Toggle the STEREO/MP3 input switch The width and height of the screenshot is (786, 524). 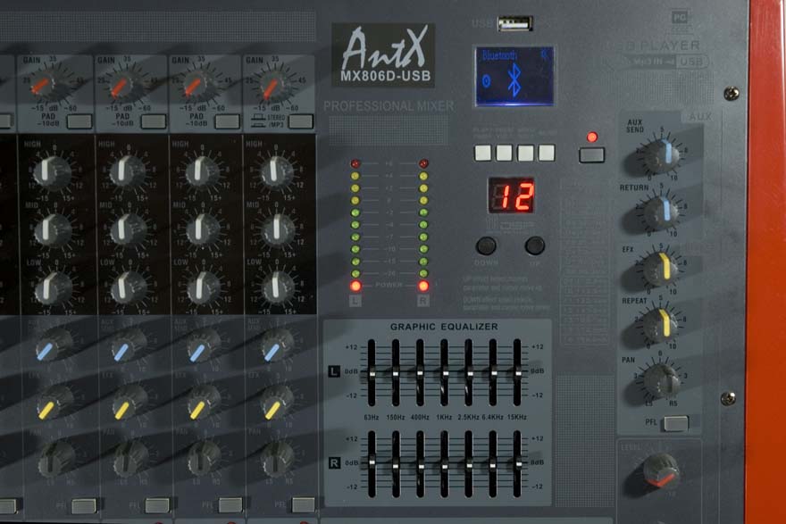[301, 121]
